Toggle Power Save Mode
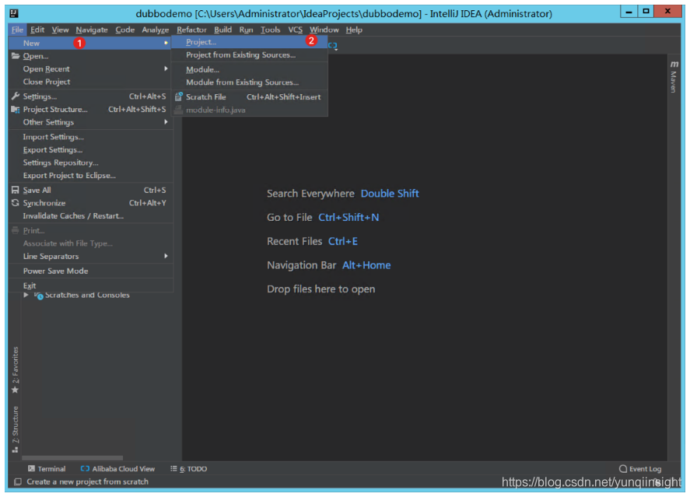The image size is (690, 497). tap(90, 271)
